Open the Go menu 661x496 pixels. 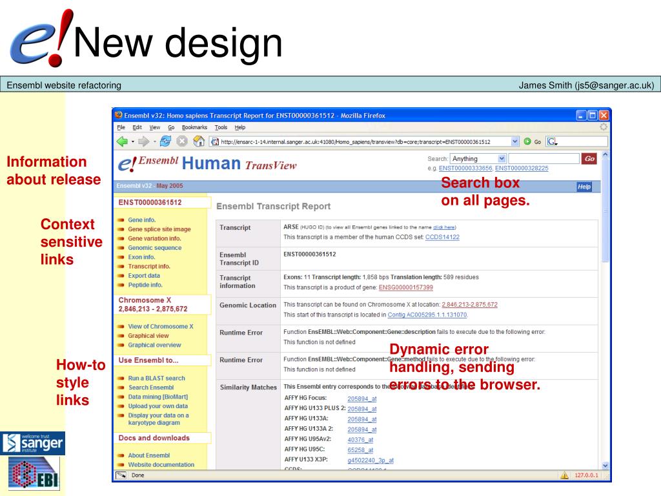pos(171,127)
